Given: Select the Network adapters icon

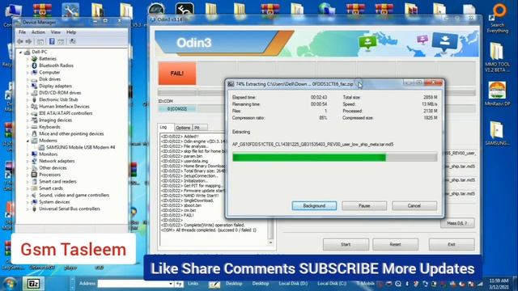Looking at the screenshot, I should 34,161.
